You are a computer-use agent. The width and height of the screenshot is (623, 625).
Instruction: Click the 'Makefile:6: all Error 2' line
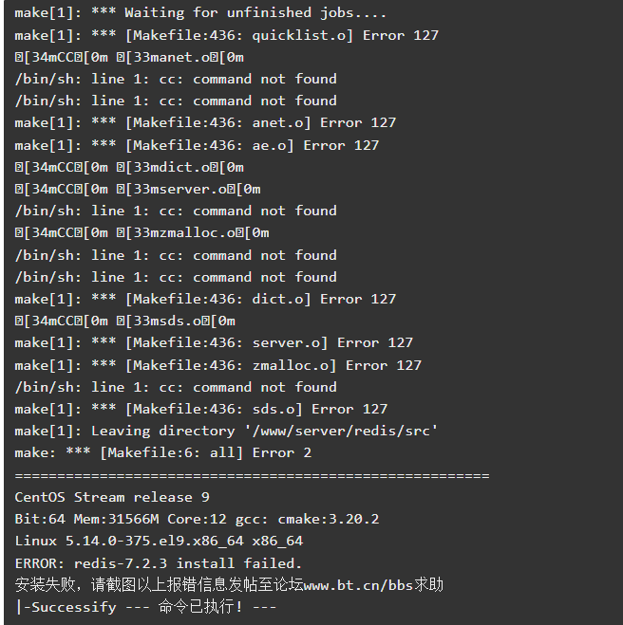[162, 453]
